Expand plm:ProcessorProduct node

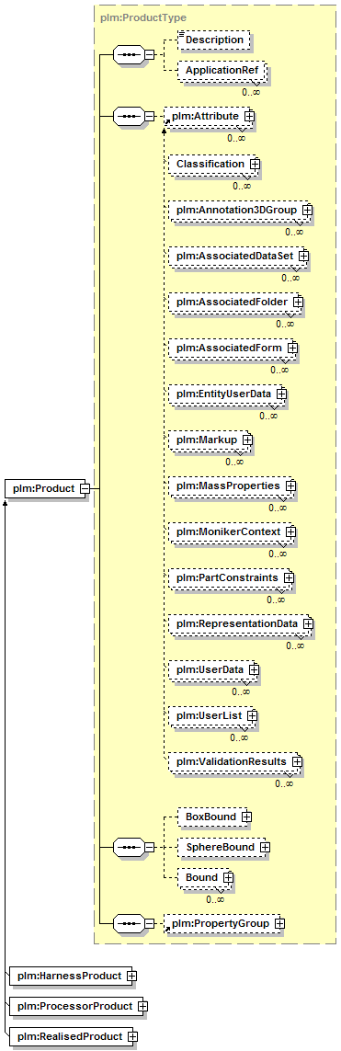pyautogui.click(x=142, y=1006)
